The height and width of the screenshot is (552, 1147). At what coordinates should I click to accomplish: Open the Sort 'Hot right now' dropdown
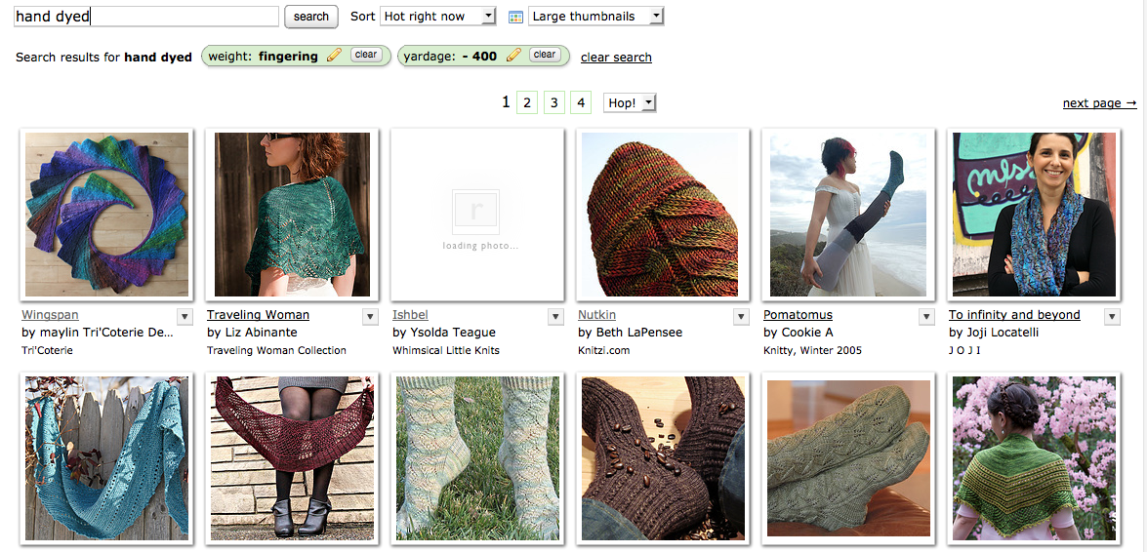point(438,16)
